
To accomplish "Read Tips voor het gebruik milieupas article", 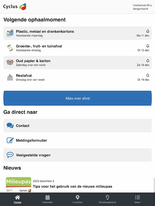I will click(x=73, y=186).
